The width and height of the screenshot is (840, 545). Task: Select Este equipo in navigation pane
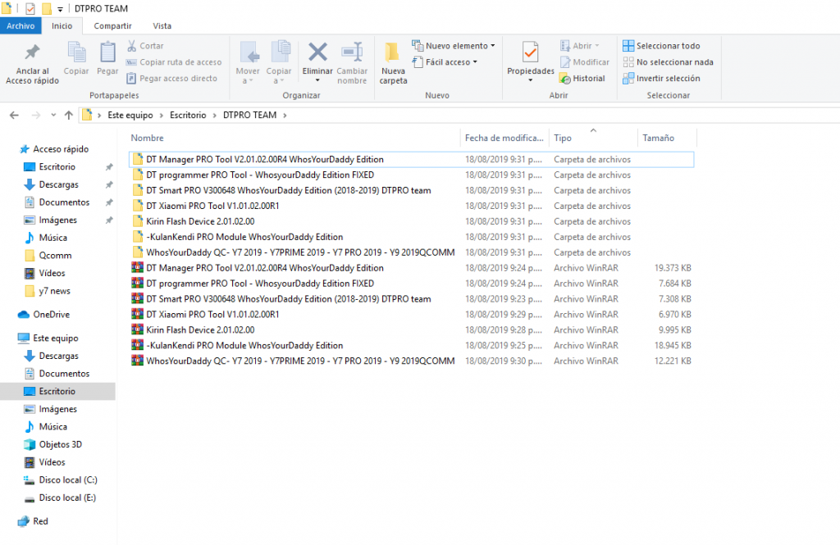[x=56, y=338]
